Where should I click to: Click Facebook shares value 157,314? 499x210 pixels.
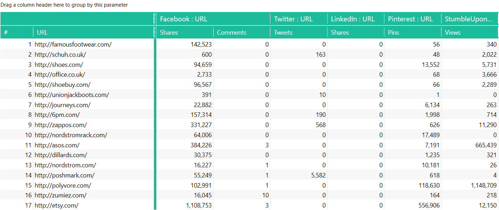(185, 115)
